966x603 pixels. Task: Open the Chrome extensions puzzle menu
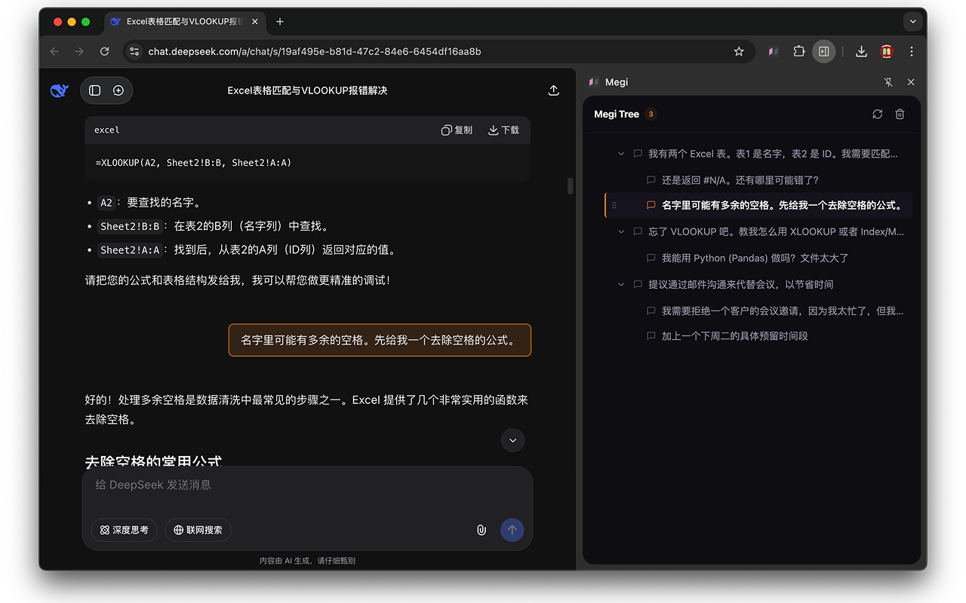[x=798, y=51]
